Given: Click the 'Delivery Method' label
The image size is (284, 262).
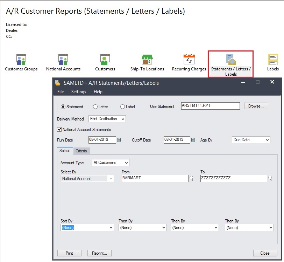Looking at the screenshot, I should [x=70, y=119].
